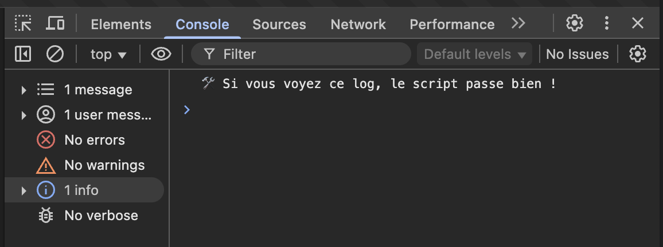Viewport: 663px width, 247px height.
Task: Expand the 1 info group arrow
Action: click(x=24, y=190)
